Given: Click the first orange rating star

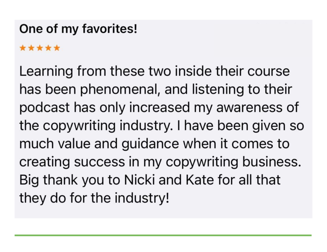Looking at the screenshot, I should coord(23,48).
